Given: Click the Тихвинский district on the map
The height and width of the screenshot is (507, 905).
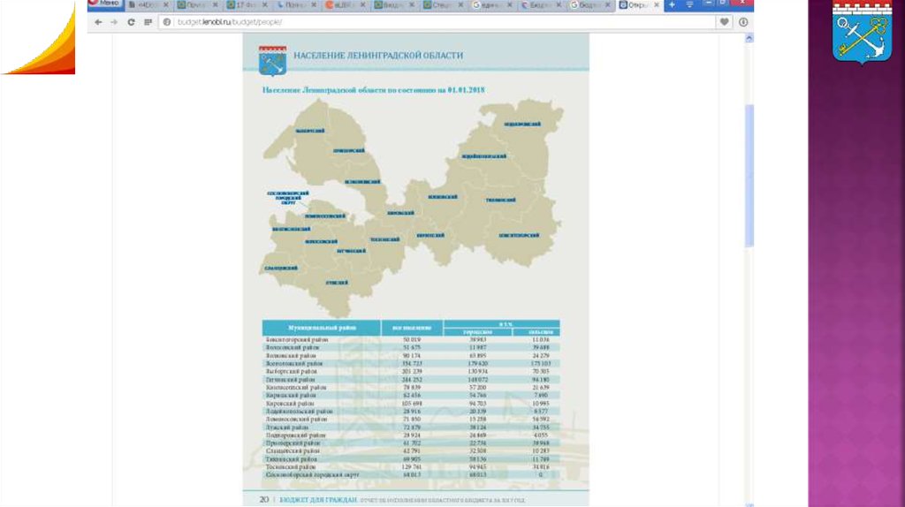Looking at the screenshot, I should click(x=500, y=200).
